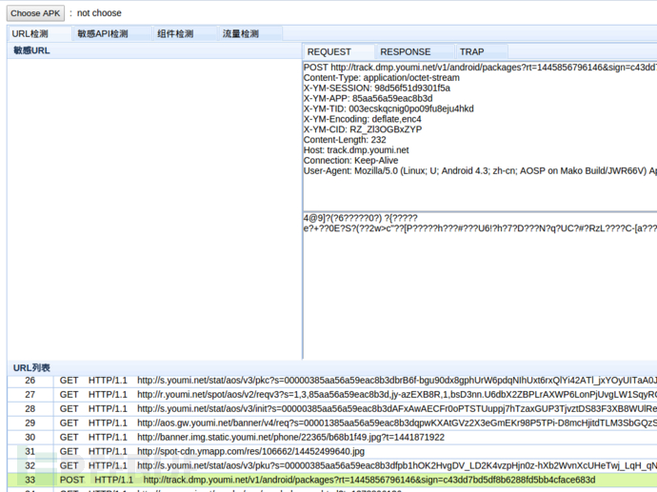Select URL row 29 banner req request
Image resolution: width=657 pixels, height=492 pixels.
tap(332, 423)
